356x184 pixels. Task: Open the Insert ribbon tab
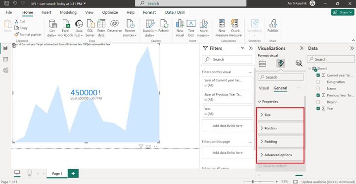[x=46, y=12]
